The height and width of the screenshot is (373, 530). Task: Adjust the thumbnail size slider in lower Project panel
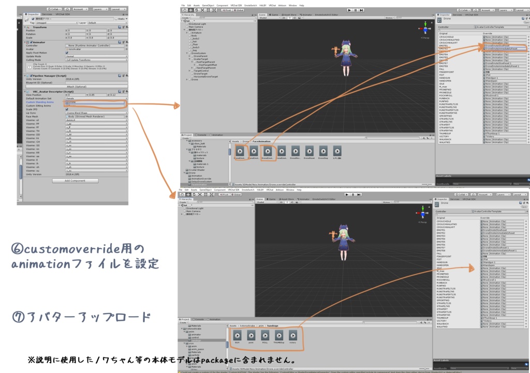point(424,369)
